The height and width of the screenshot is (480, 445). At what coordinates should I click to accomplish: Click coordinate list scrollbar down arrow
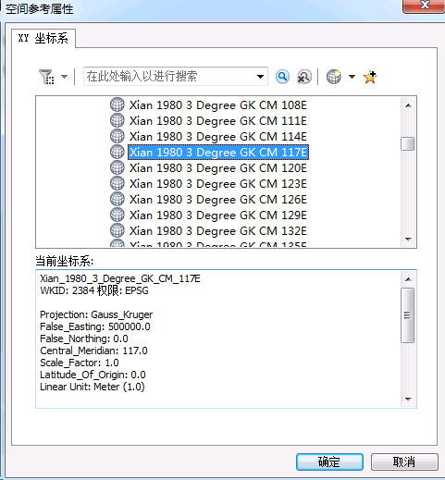408,240
